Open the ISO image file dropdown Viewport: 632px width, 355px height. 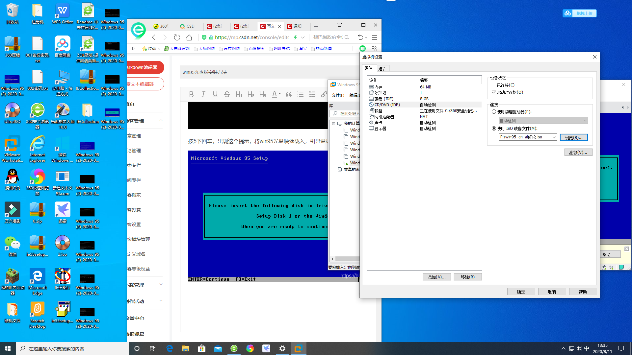pyautogui.click(x=555, y=137)
